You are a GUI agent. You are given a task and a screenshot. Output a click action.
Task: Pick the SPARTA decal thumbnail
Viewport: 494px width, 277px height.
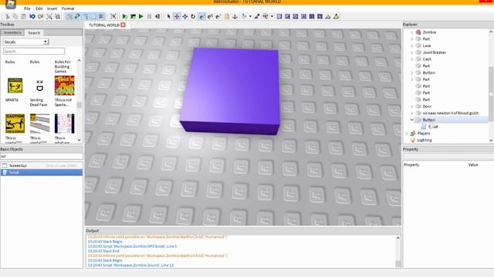click(15, 85)
